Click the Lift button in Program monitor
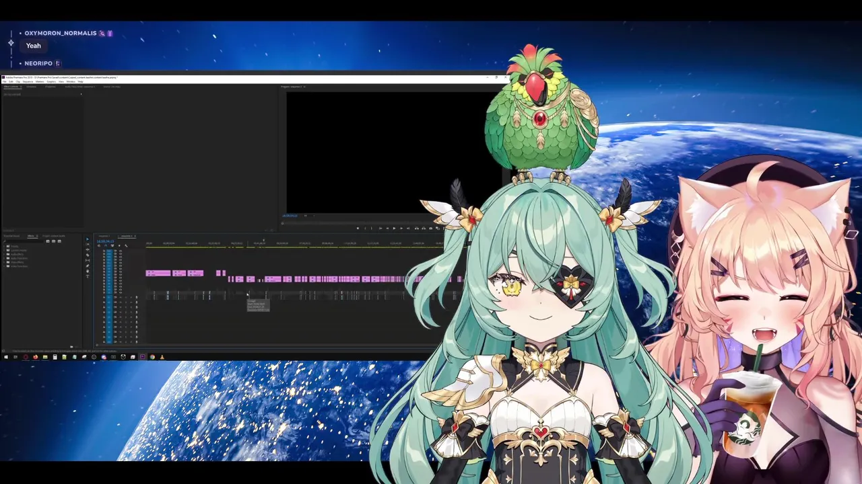This screenshot has height=484, width=862. point(416,228)
